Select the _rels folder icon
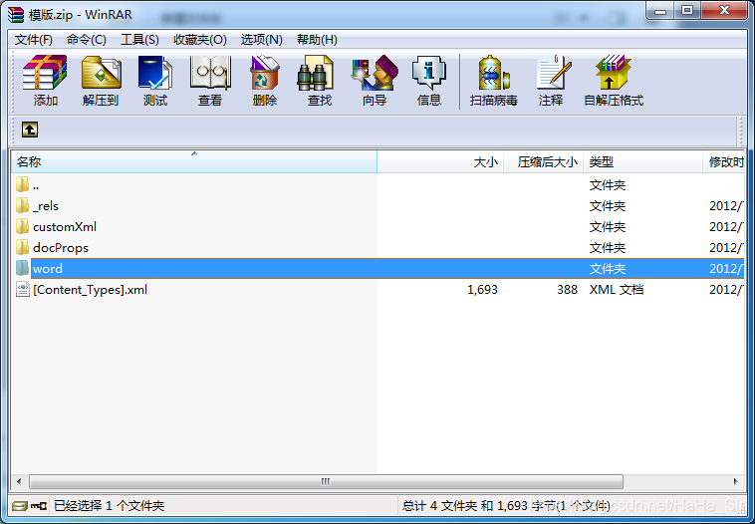The width and height of the screenshot is (755, 524). click(22, 205)
